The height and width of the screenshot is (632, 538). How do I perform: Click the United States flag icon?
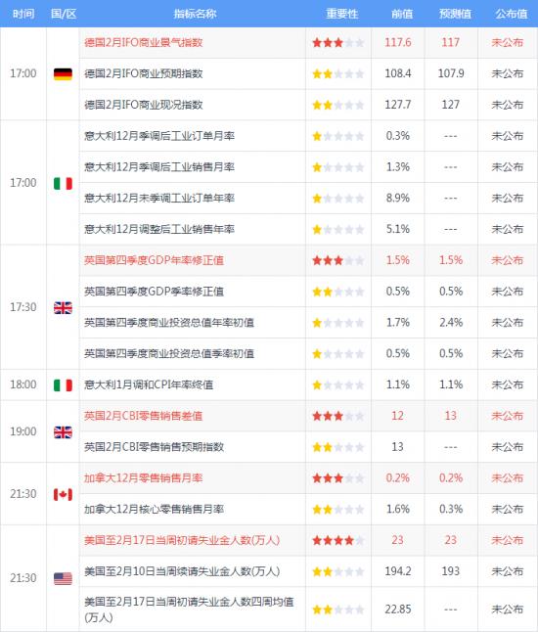point(63,579)
